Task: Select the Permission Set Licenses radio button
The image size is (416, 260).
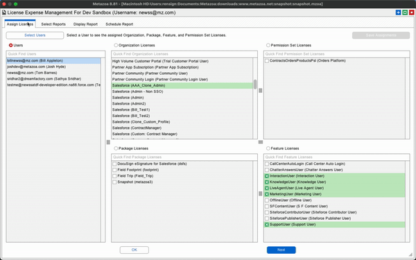Action: pos(268,45)
